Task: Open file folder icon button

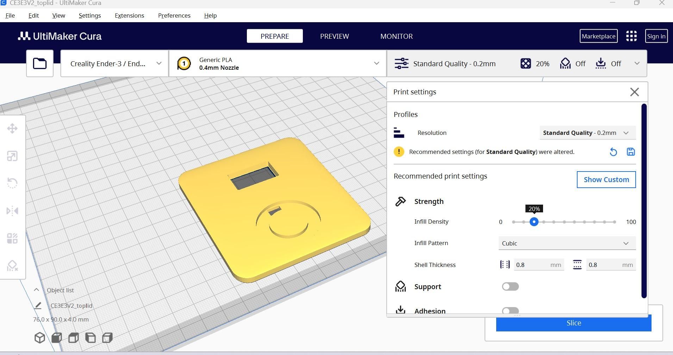Action: [40, 63]
